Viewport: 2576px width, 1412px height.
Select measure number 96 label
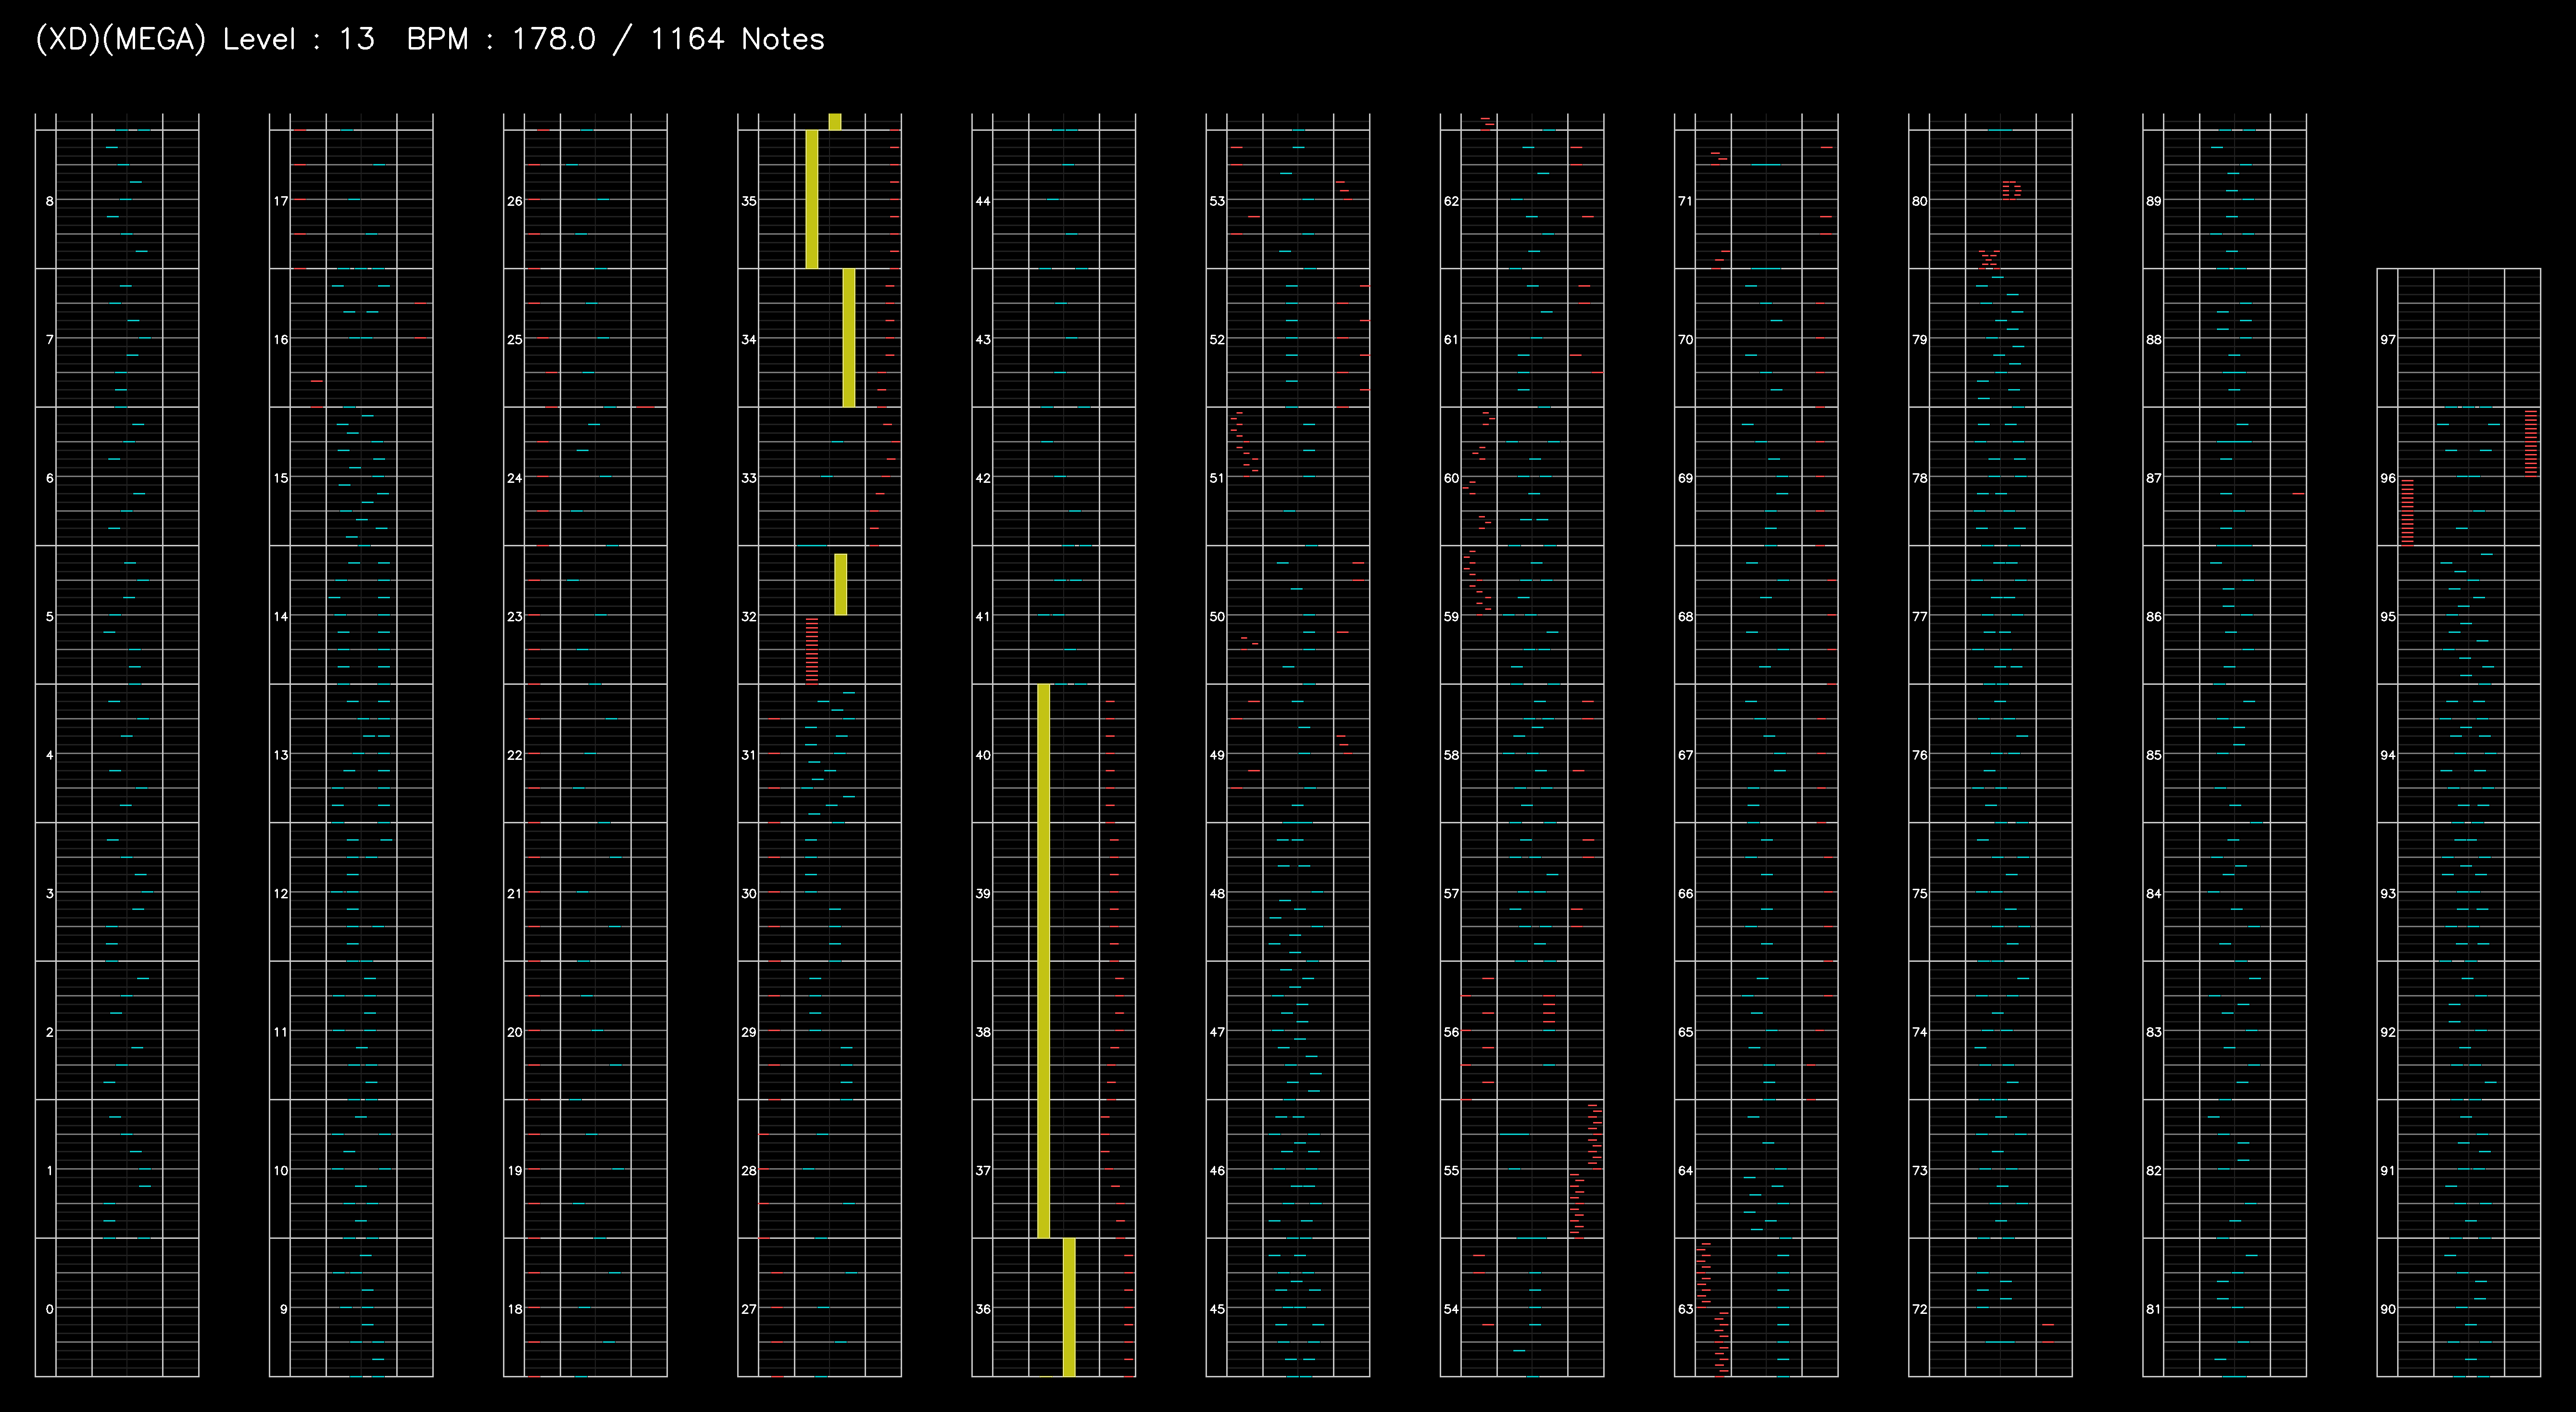tap(2387, 478)
